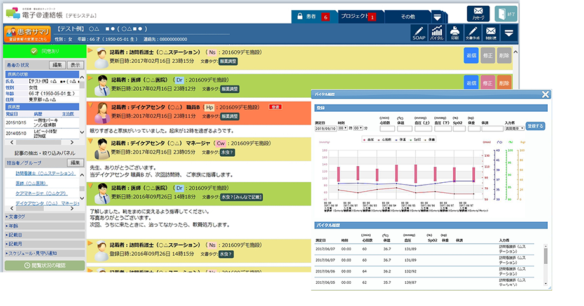Click the 軸到便 mail icon in toolbar

[491, 33]
